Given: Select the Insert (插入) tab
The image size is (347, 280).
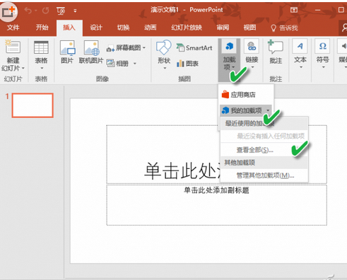Looking at the screenshot, I should [69, 28].
